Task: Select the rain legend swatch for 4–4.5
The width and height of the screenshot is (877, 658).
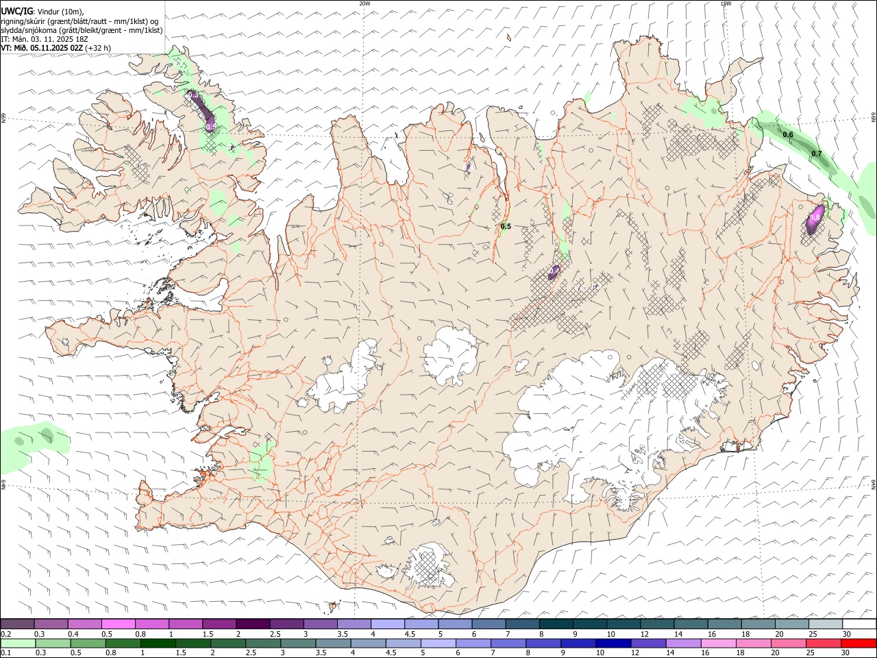Action: tap(368, 643)
